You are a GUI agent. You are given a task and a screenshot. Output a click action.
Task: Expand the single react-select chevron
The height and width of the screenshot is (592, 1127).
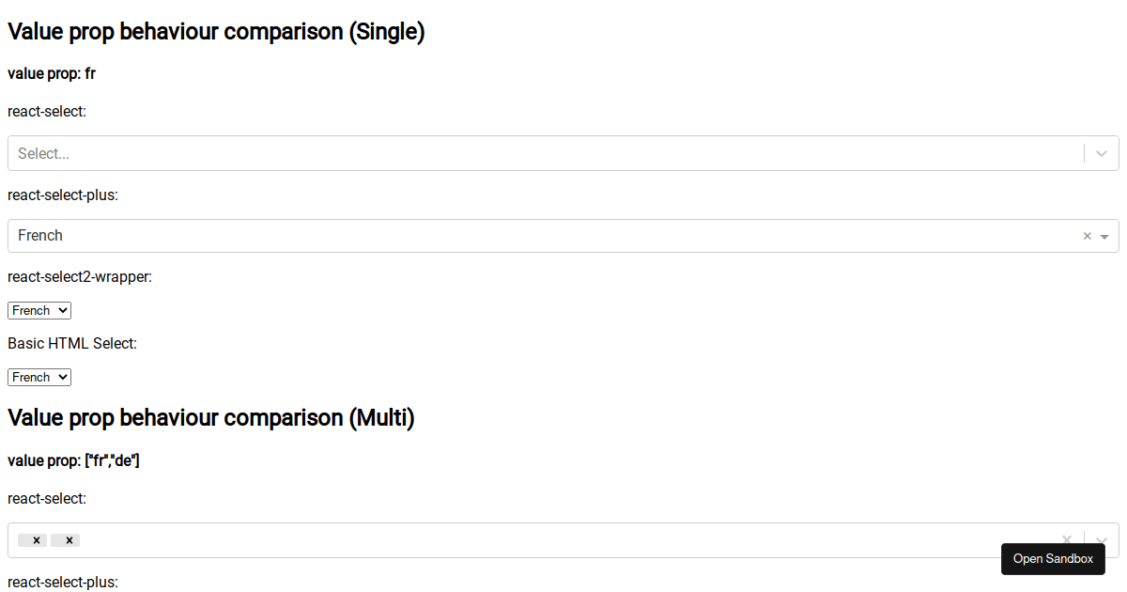coord(1102,153)
